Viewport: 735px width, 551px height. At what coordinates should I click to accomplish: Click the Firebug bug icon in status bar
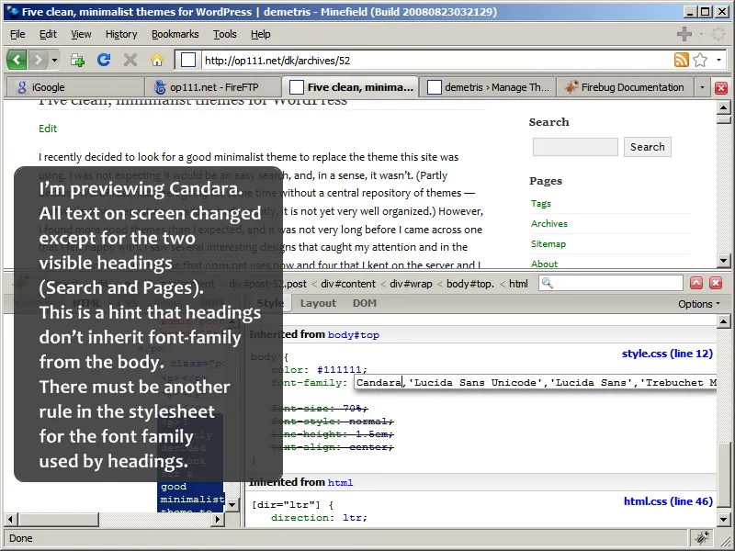pyautogui.click(x=702, y=538)
